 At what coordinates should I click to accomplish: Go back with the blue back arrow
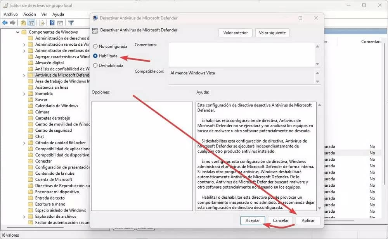pyautogui.click(x=5, y=23)
